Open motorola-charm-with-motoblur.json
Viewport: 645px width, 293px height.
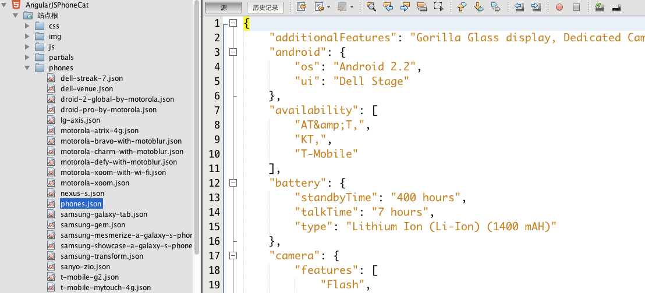point(122,152)
